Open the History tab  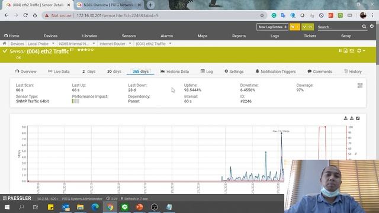(353, 72)
